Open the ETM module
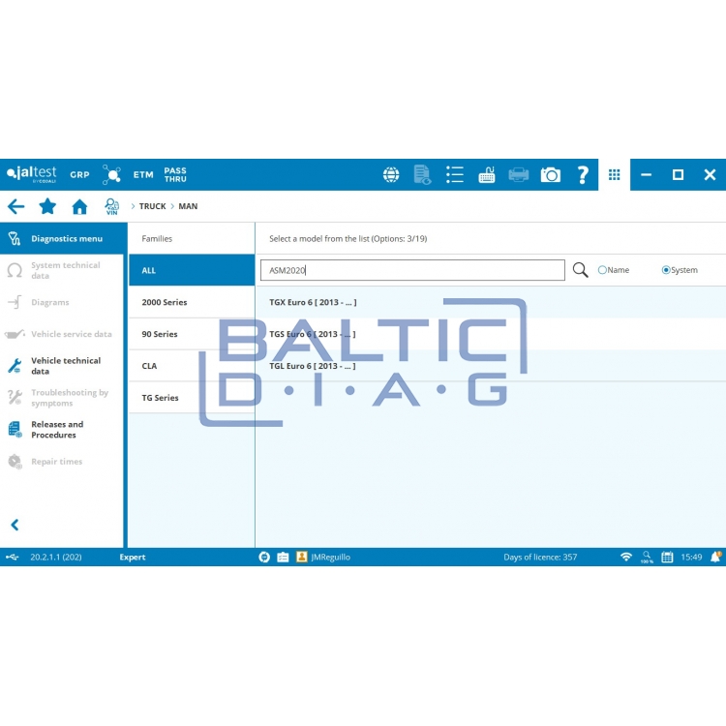726x726 pixels. click(143, 174)
